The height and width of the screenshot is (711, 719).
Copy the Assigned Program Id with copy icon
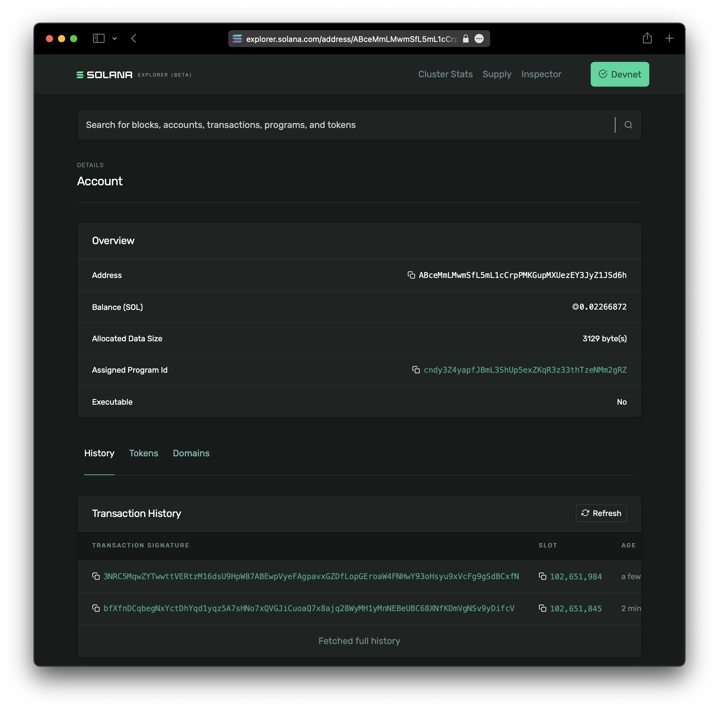(416, 370)
